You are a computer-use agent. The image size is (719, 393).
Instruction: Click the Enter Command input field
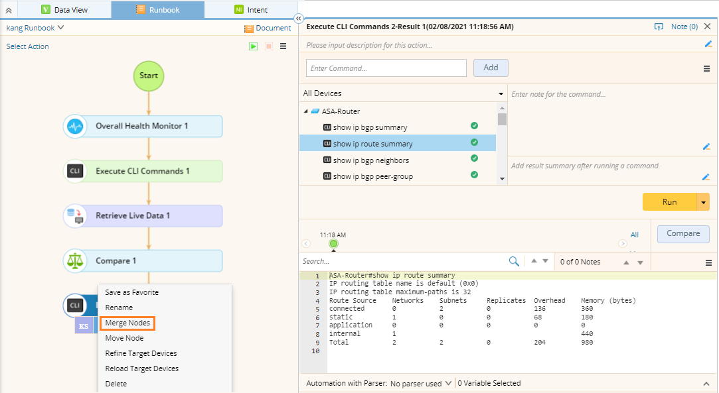[386, 68]
